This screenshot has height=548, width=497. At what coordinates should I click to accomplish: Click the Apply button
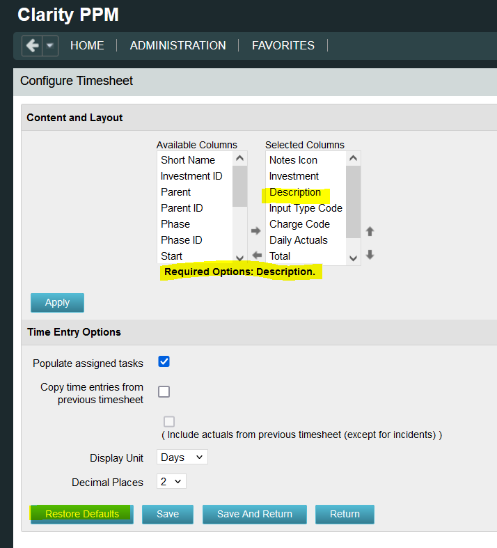click(57, 303)
